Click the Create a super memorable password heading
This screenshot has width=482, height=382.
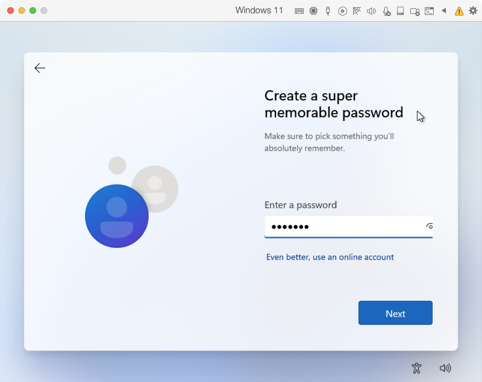coord(334,104)
